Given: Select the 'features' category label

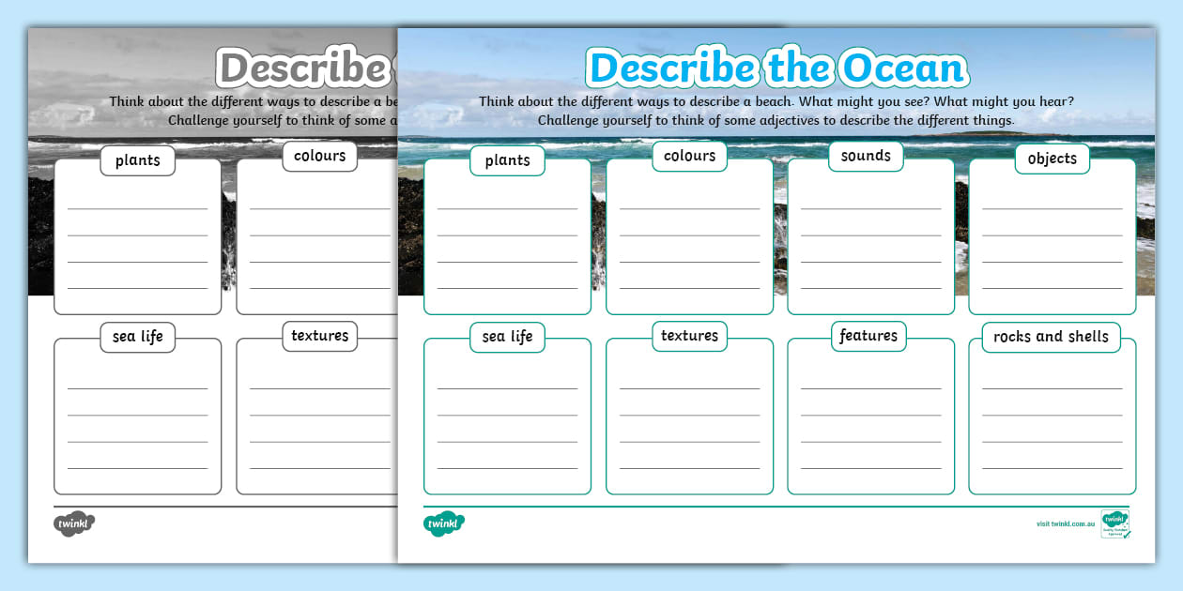Looking at the screenshot, I should point(869,335).
